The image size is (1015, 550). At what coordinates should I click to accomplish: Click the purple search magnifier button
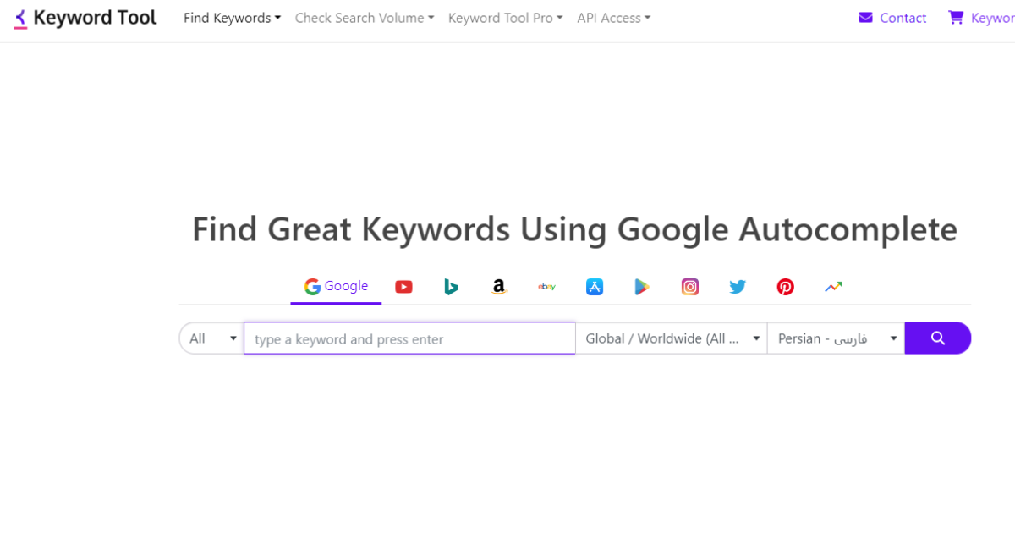(938, 338)
